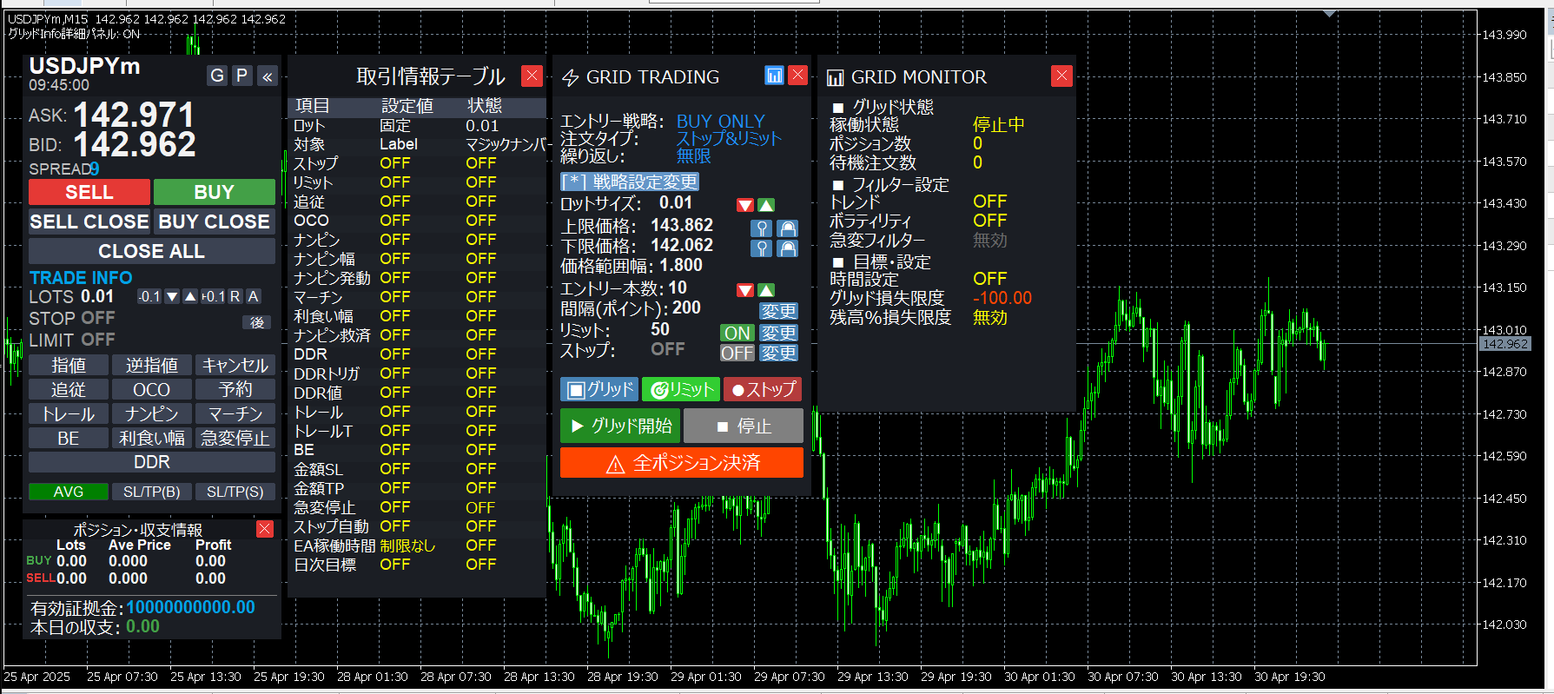Increase エントリー本数 with the green up arrow
The image size is (1554, 694).
point(766,290)
